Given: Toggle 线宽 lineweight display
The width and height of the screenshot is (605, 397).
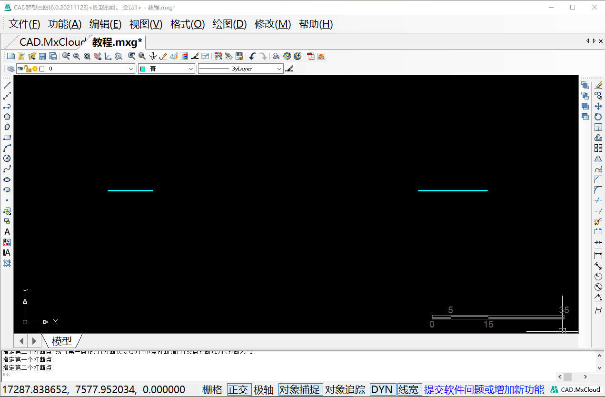Looking at the screenshot, I should (x=409, y=389).
